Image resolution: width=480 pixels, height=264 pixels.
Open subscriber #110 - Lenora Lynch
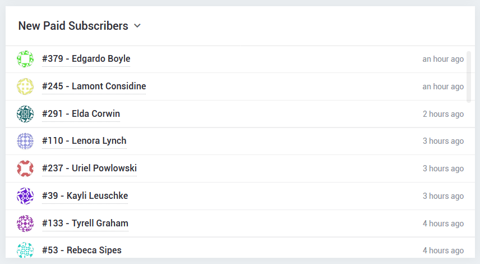[84, 141]
